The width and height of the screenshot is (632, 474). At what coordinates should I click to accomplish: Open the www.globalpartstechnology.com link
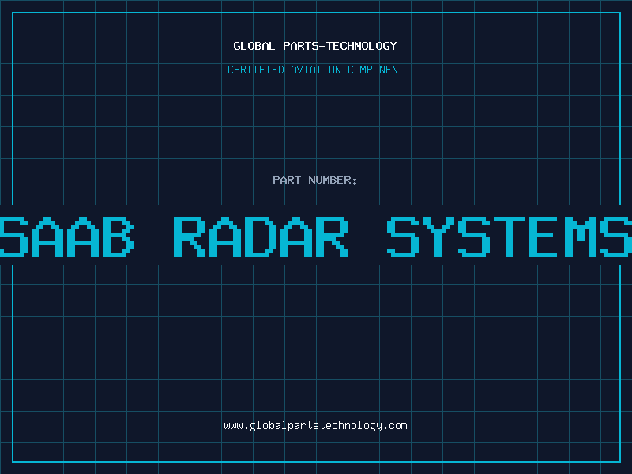tap(315, 426)
